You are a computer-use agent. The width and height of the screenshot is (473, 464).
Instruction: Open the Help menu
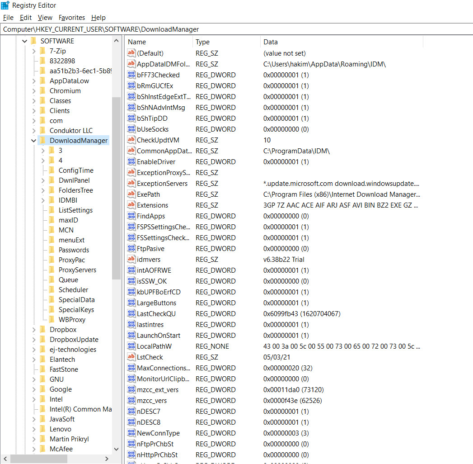[x=98, y=18]
